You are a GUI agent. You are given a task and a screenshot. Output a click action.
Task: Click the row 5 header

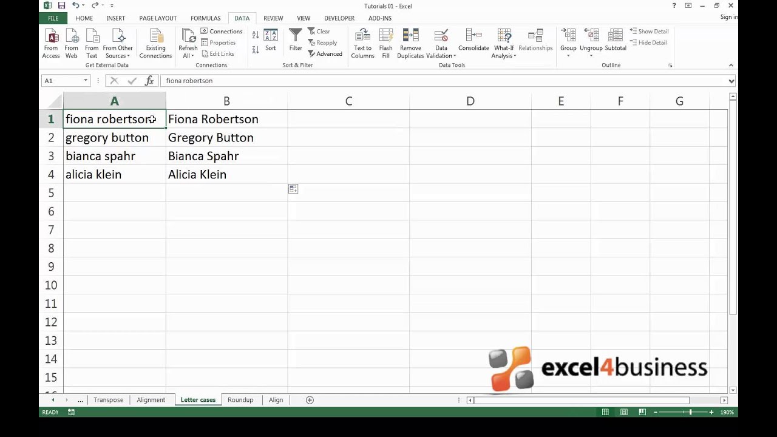pyautogui.click(x=51, y=193)
